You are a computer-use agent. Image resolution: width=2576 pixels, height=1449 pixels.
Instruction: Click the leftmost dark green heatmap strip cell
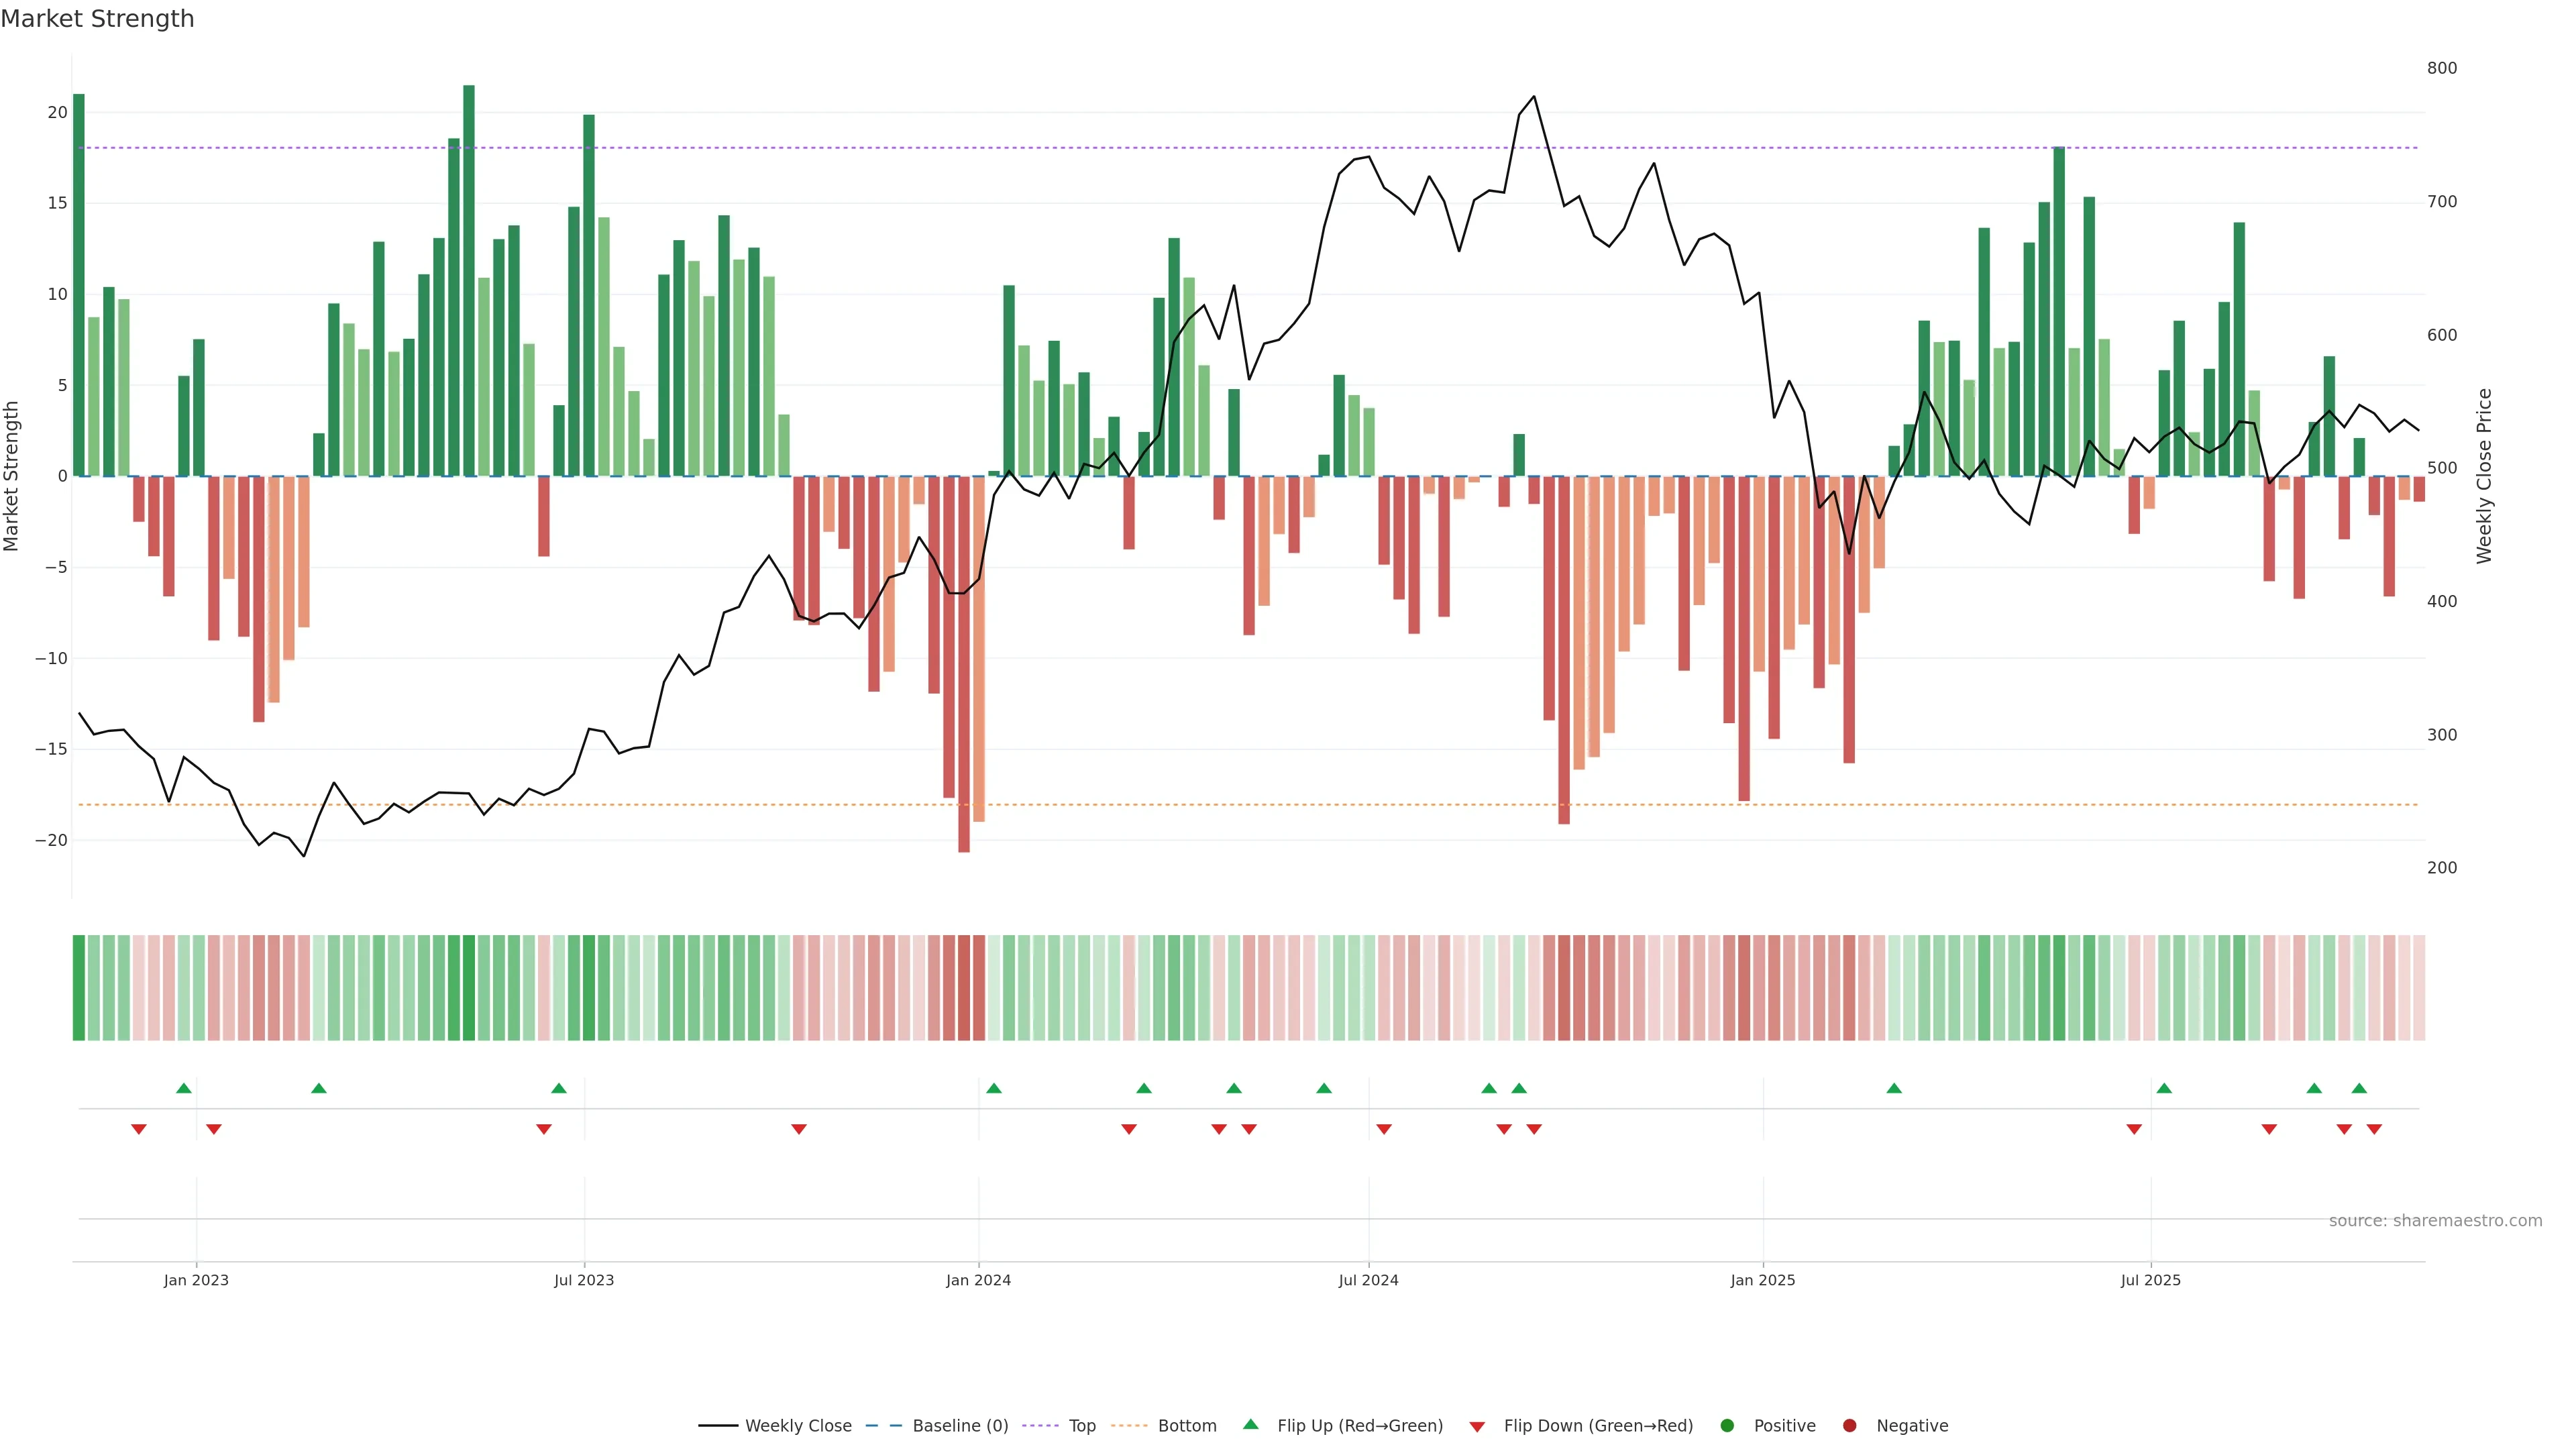(79, 988)
